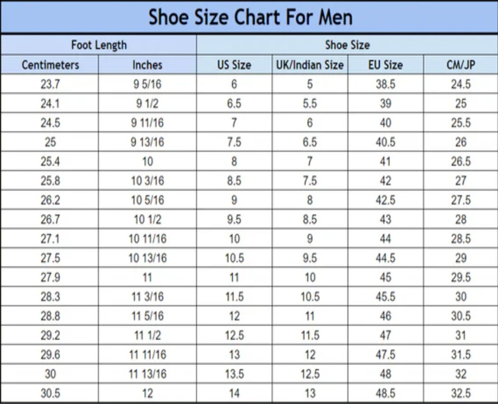Click the "Shoe Size Chart For Men" title

(x=250, y=17)
